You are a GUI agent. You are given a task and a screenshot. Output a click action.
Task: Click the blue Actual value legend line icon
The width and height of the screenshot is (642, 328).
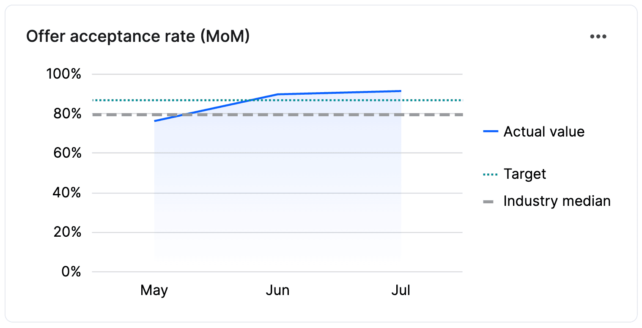(x=490, y=131)
